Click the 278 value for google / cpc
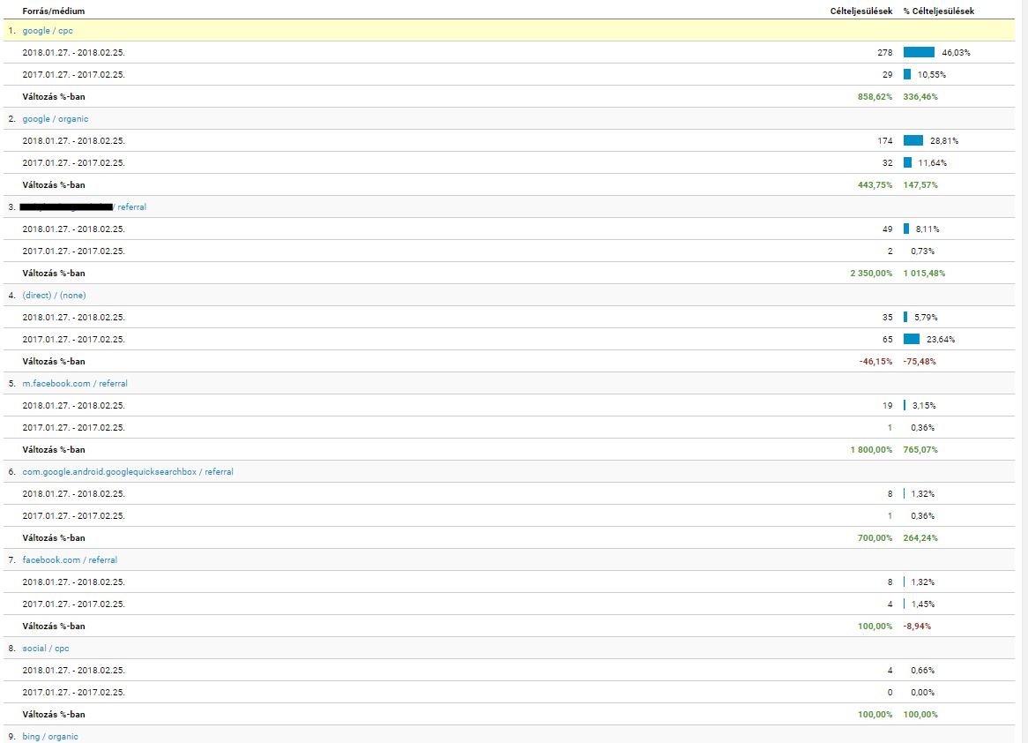The width and height of the screenshot is (1028, 743). [884, 53]
